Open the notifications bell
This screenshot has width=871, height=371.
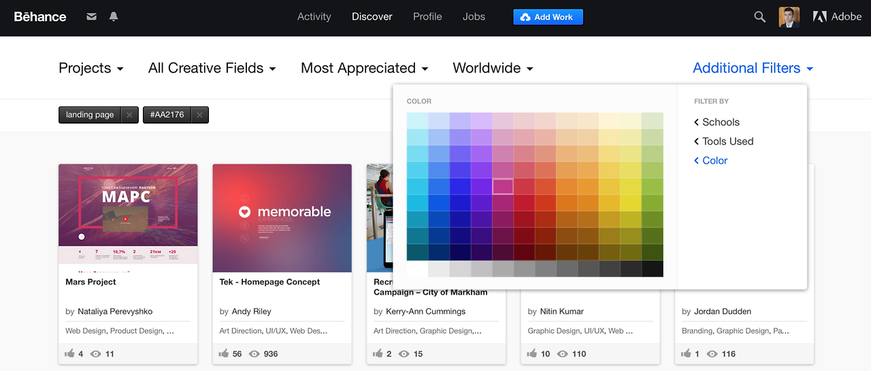pyautogui.click(x=114, y=17)
